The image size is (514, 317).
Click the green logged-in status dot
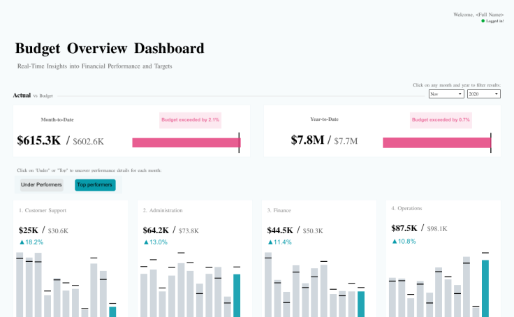pos(483,21)
